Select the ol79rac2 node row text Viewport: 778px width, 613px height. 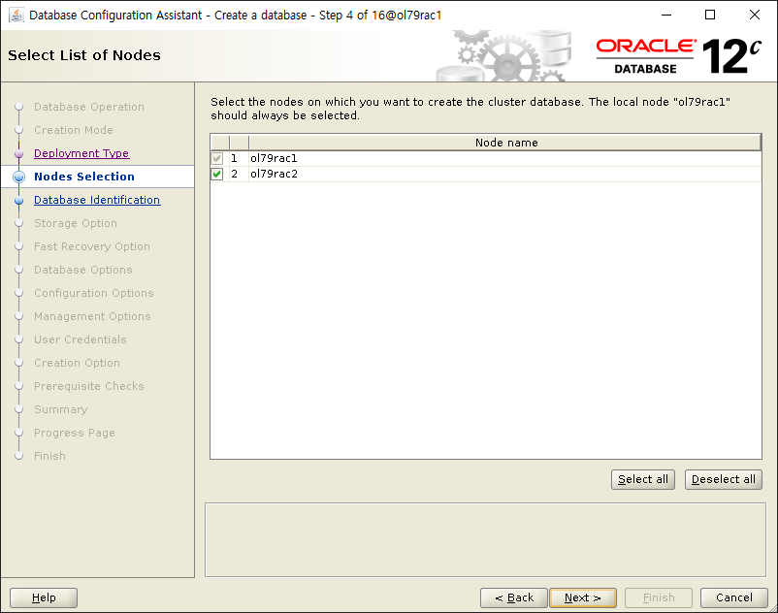point(274,174)
